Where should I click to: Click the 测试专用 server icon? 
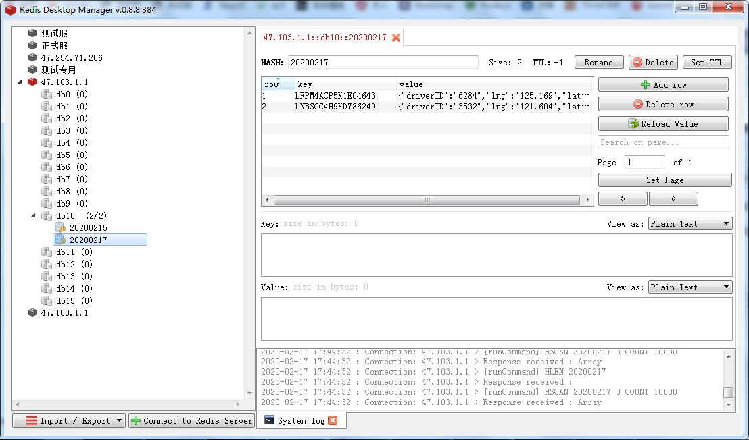tap(32, 70)
